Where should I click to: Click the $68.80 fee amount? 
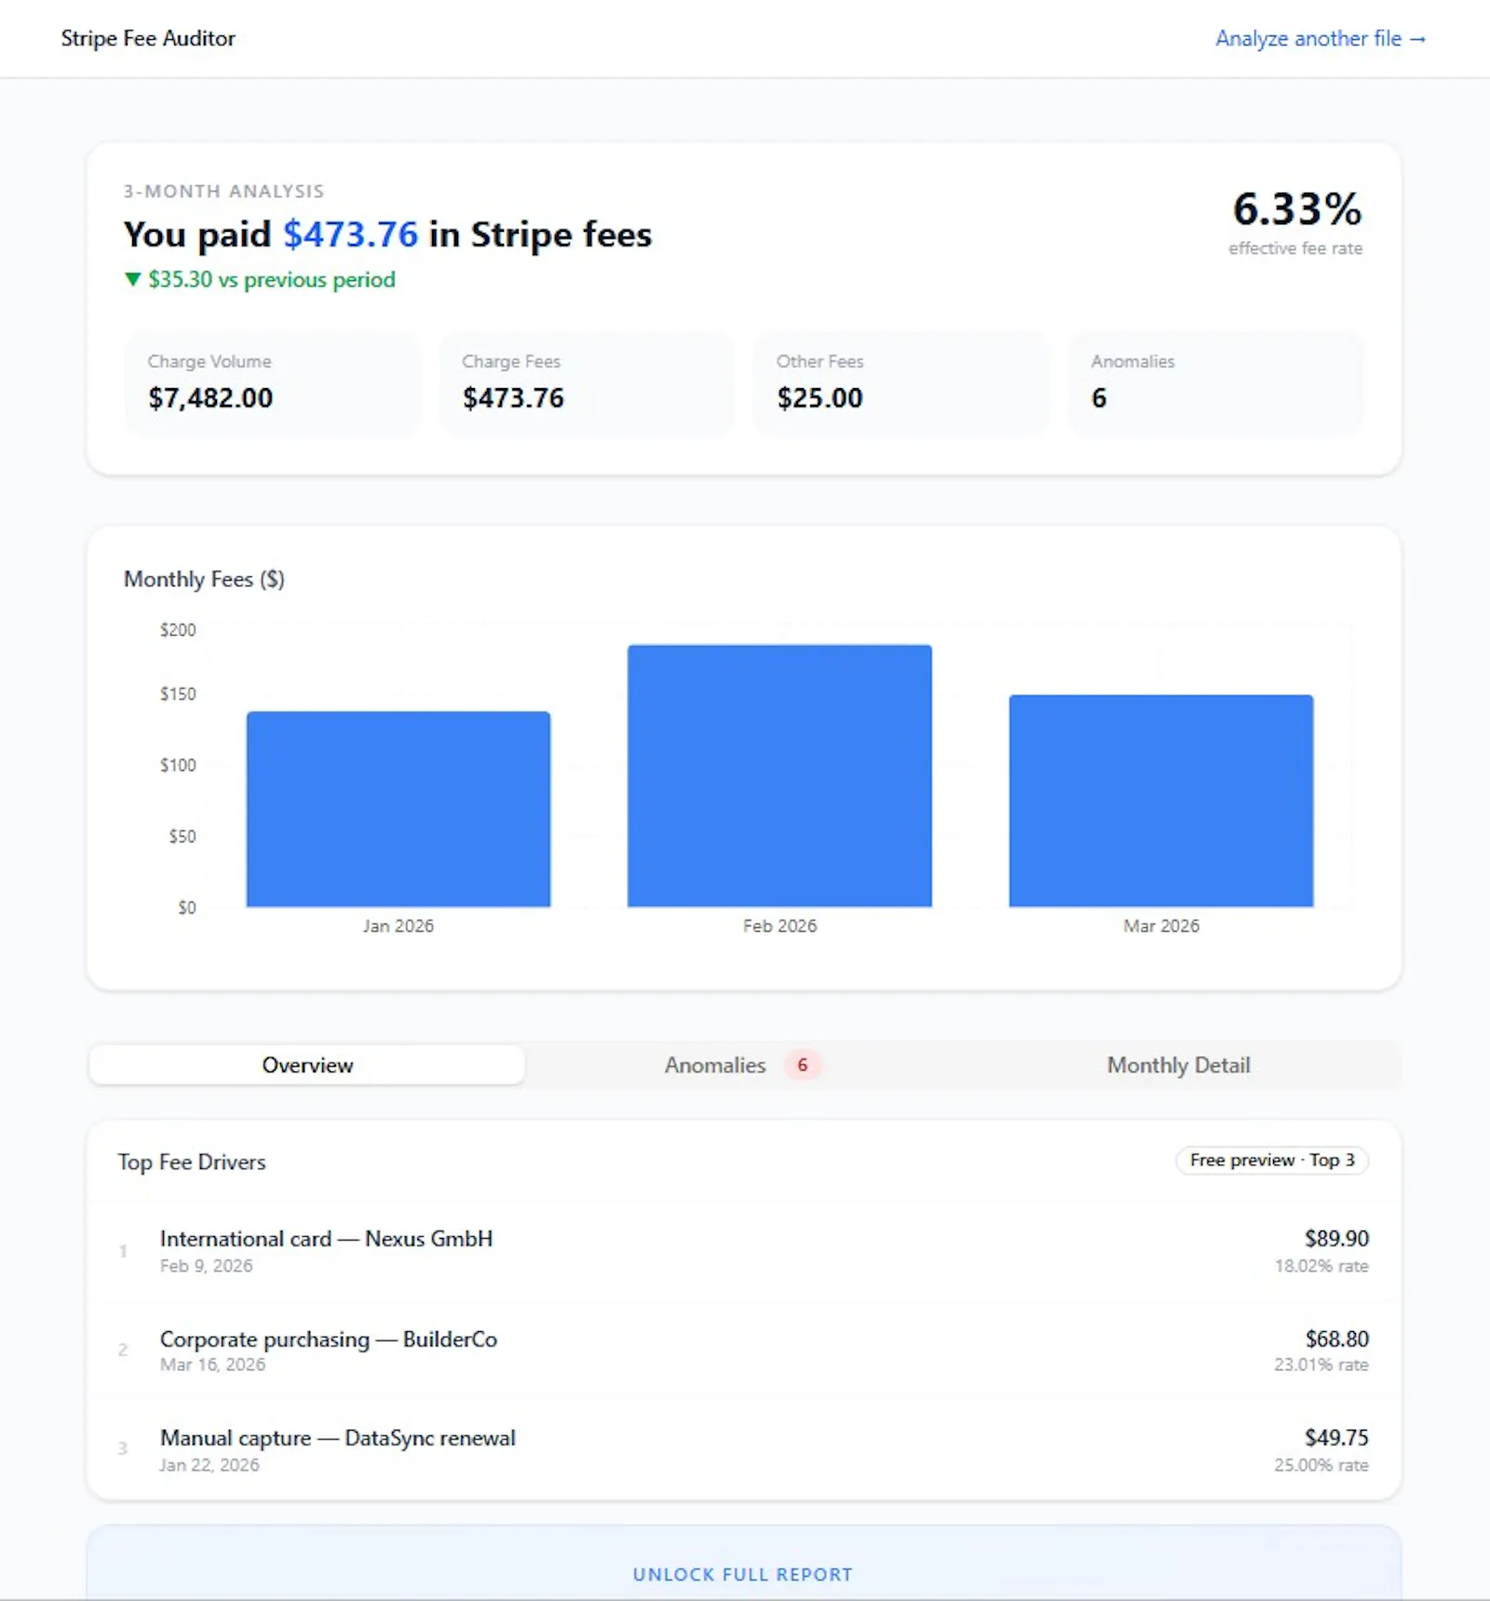1336,1339
